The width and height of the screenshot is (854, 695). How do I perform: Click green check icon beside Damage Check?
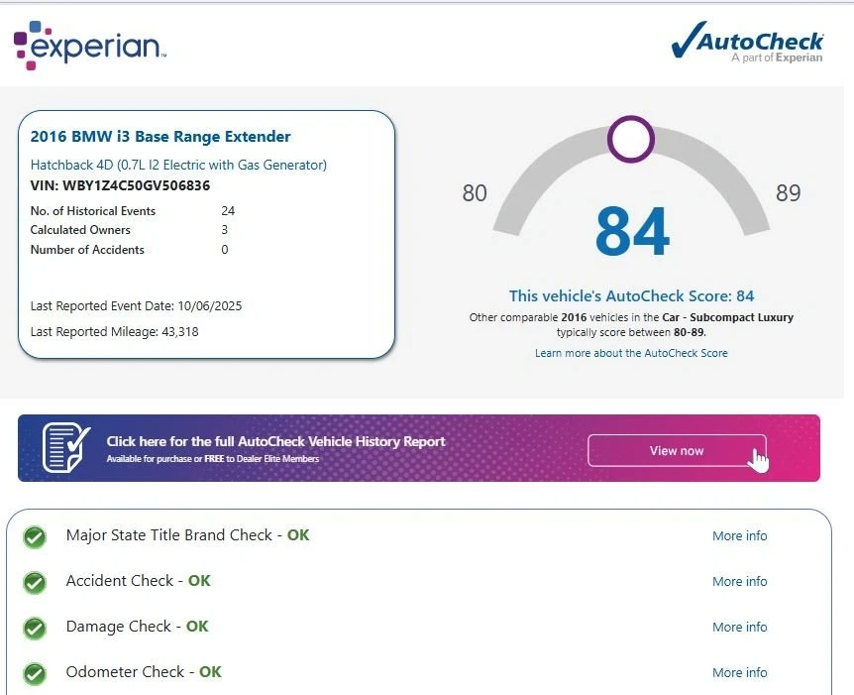(35, 629)
